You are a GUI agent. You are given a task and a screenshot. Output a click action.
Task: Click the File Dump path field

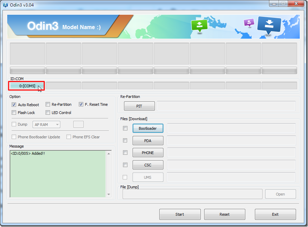point(193,194)
